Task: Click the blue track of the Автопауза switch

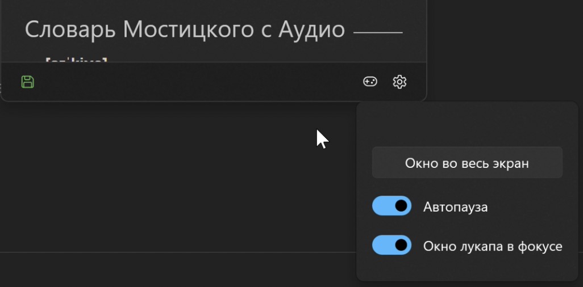Action: tap(382, 206)
